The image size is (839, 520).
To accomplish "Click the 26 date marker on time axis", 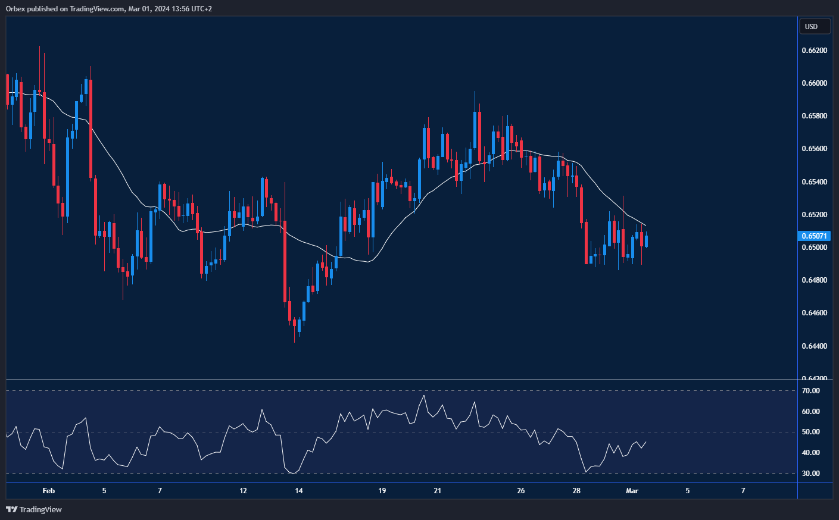I will 521,491.
